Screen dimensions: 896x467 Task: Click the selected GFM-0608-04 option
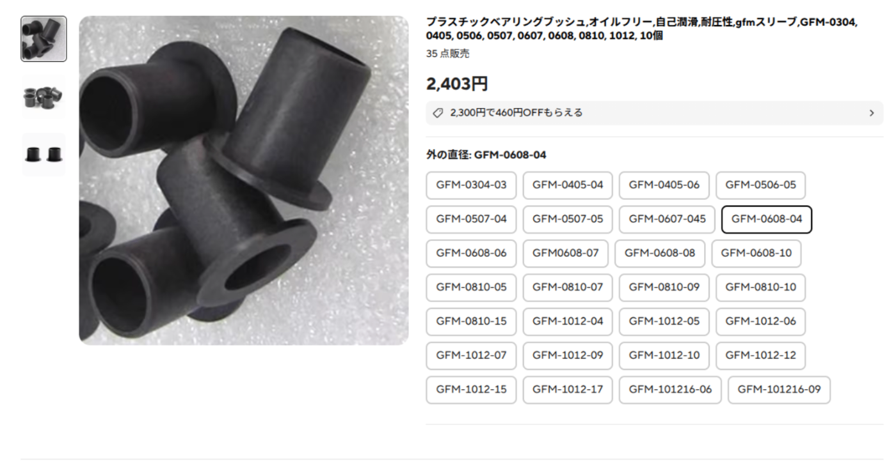767,219
